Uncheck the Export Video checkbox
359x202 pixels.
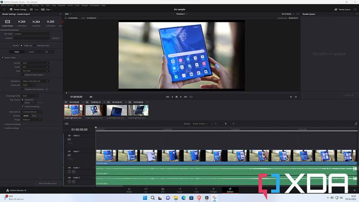[3, 57]
